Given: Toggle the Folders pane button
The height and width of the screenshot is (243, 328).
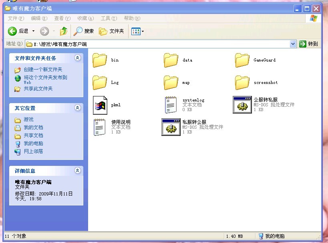Looking at the screenshot, I should click(x=111, y=31).
